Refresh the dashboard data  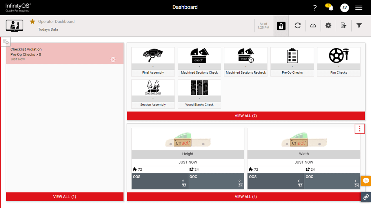click(x=297, y=26)
